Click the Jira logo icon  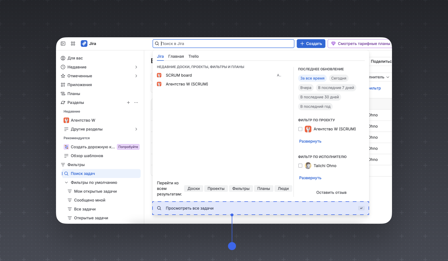84,44
